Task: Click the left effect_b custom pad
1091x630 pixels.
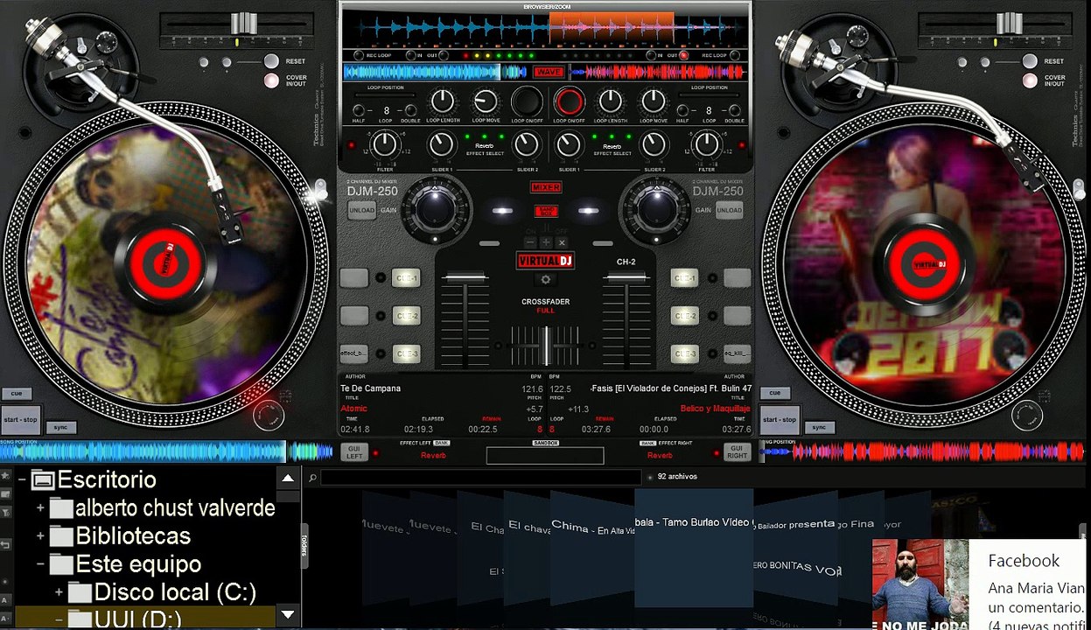Action: [x=353, y=353]
